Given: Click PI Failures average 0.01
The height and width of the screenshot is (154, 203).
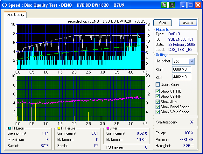Looking at the screenshot, I should tap(94, 133).
